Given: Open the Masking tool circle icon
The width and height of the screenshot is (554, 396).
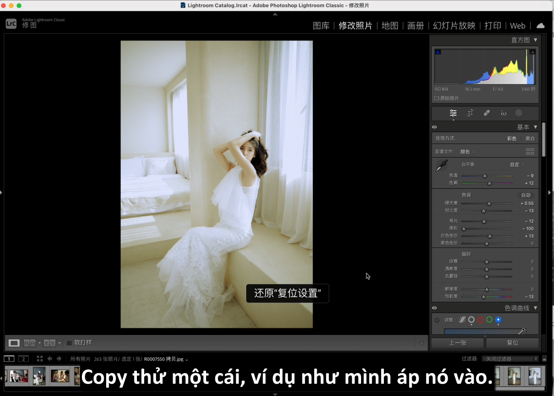Looking at the screenshot, I should tap(519, 113).
